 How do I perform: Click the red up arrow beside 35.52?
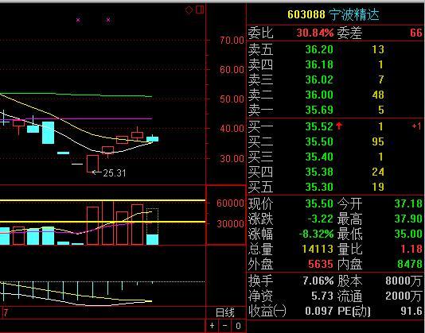(339, 126)
